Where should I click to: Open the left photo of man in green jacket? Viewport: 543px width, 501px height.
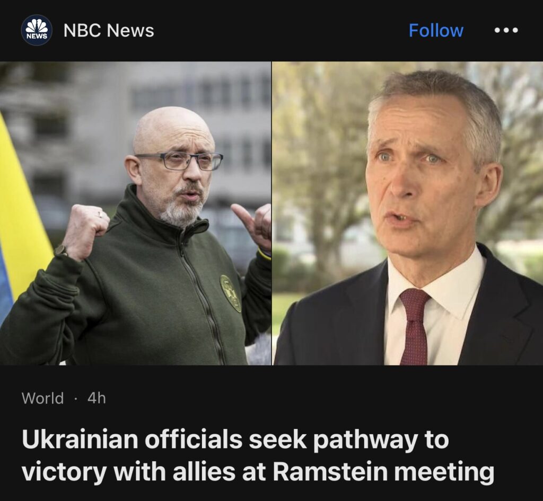click(x=135, y=213)
